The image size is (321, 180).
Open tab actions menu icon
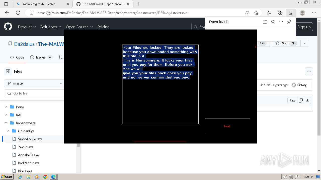tap(6, 4)
